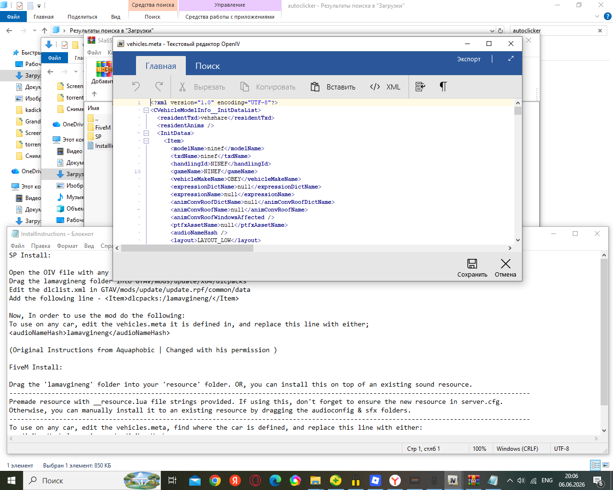Open the volume control in system tray

[x=521, y=480]
